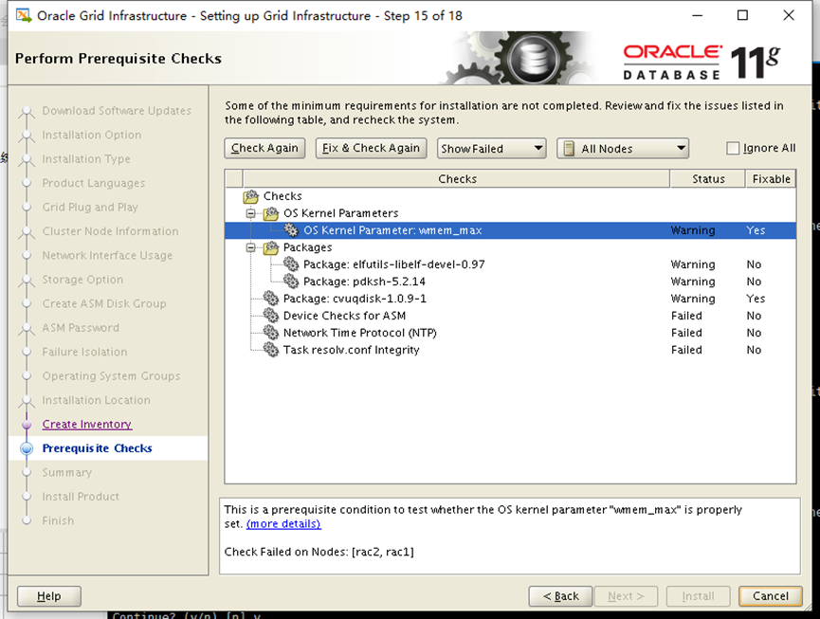The height and width of the screenshot is (619, 820).
Task: Click gear icon for Network Time Protocol
Action: click(271, 333)
